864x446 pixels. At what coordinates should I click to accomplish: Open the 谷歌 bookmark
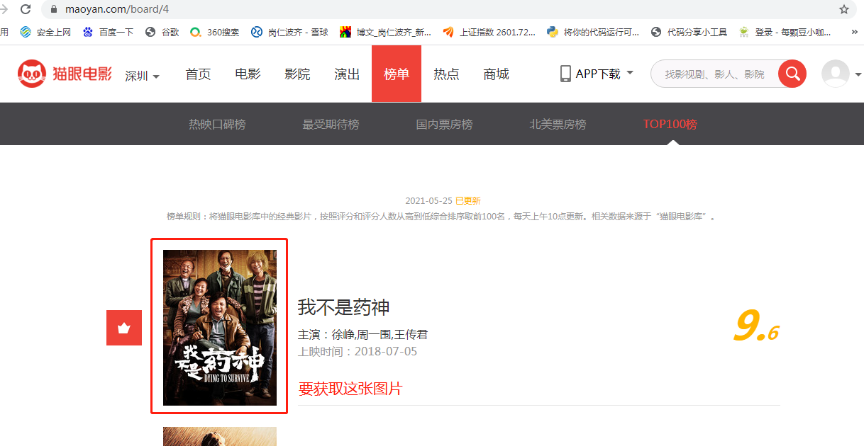point(162,32)
